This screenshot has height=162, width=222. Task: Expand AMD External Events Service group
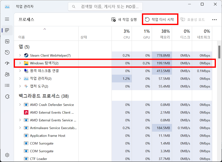(20, 120)
